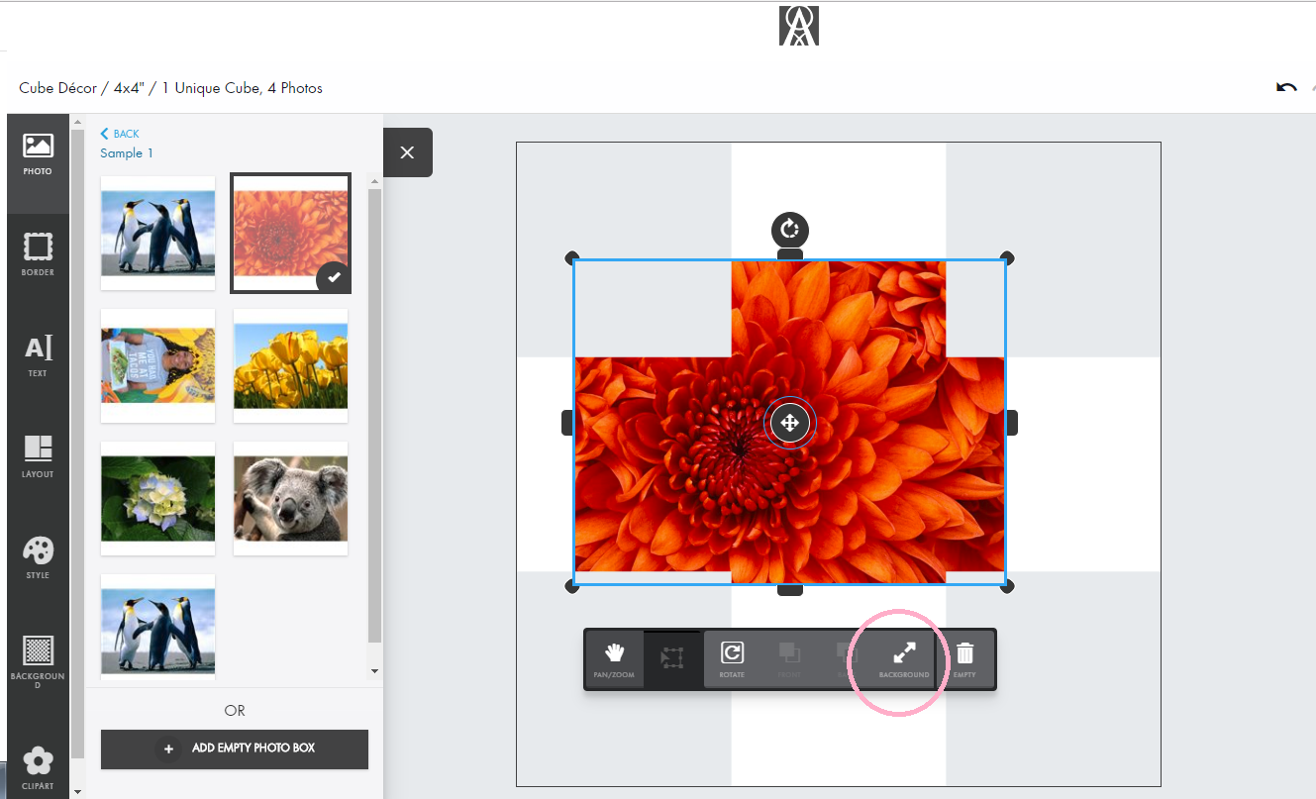This screenshot has width=1316, height=799.
Task: Select the Photo tab in sidebar
Action: pyautogui.click(x=38, y=153)
